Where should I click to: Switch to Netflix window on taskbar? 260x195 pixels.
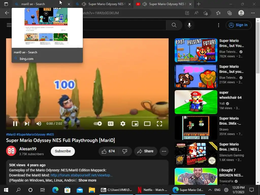[x=152, y=190]
